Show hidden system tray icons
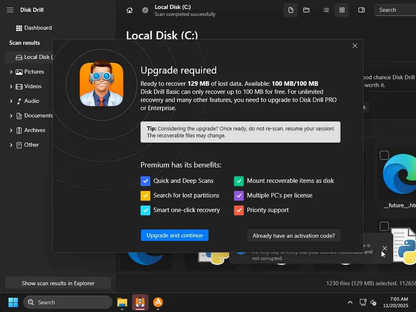The image size is (416, 312). 350,302
